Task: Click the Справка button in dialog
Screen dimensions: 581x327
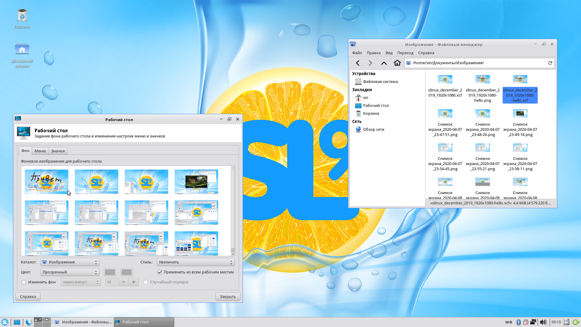Action: pos(28,297)
